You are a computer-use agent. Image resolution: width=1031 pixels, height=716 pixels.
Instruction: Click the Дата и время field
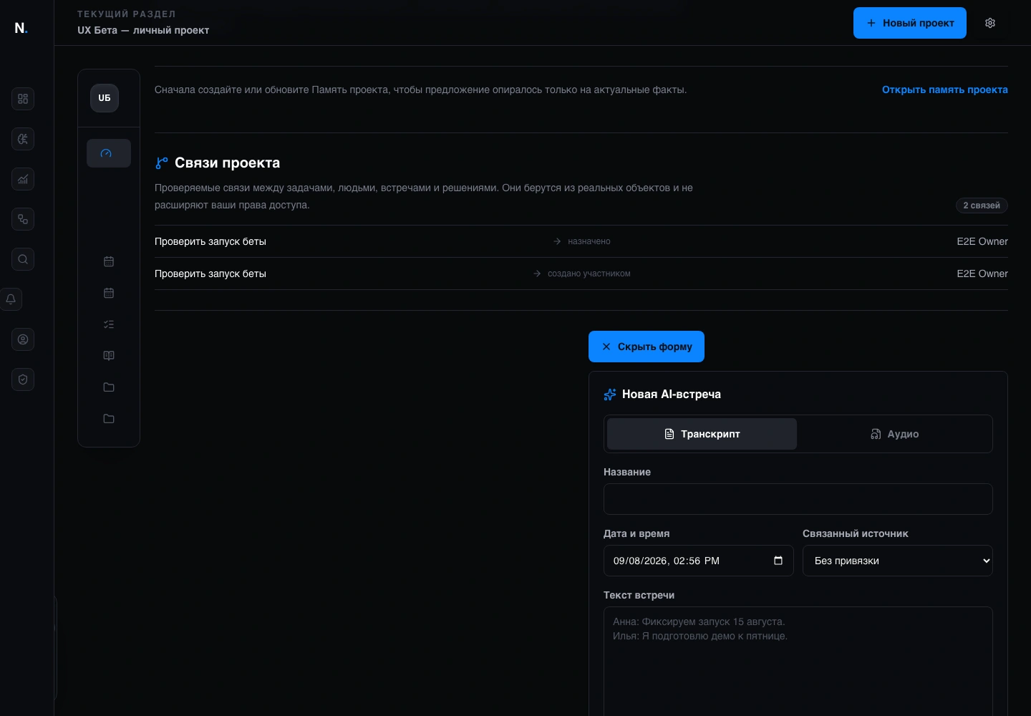coord(699,561)
